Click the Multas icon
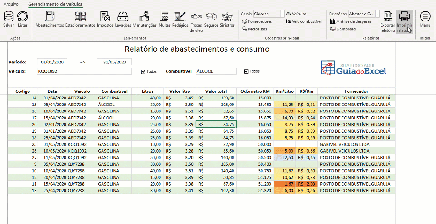436x224 pixels. (x=164, y=18)
